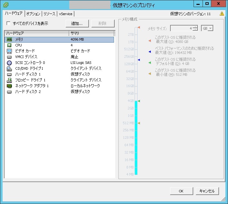Select the video card (ビデオ カード) icon
The height and width of the screenshot is (204, 228).
click(x=9, y=51)
